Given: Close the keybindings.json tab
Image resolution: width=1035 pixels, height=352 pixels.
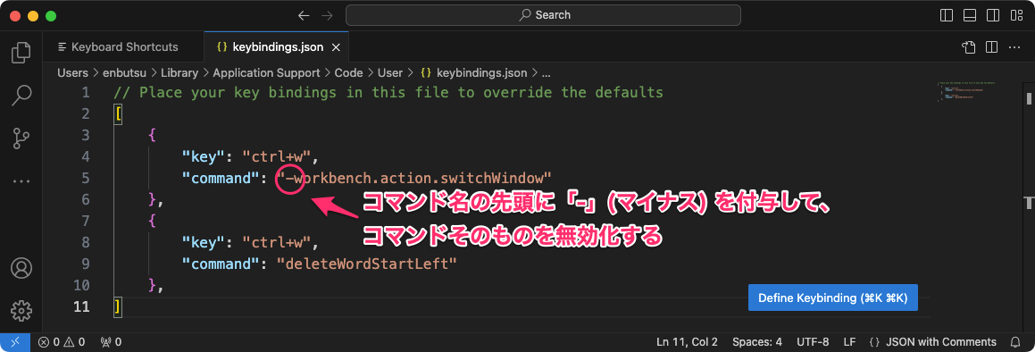Looking at the screenshot, I should tap(335, 47).
